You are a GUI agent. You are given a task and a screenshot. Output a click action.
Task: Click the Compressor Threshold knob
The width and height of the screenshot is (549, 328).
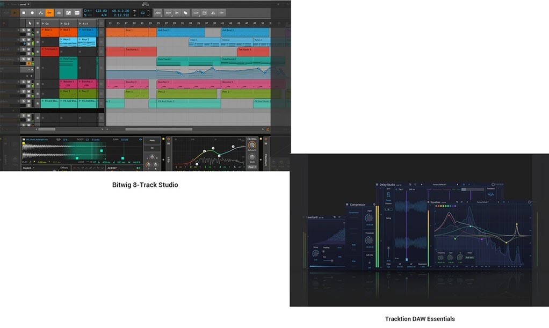click(369, 240)
